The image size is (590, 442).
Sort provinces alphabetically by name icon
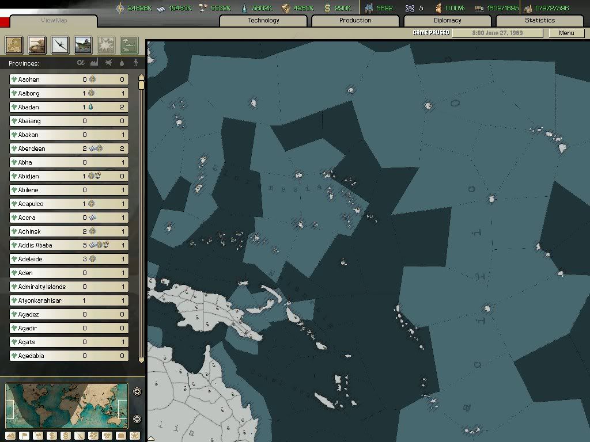point(81,63)
